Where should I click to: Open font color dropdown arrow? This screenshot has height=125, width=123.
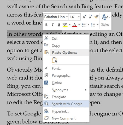pos(79,25)
